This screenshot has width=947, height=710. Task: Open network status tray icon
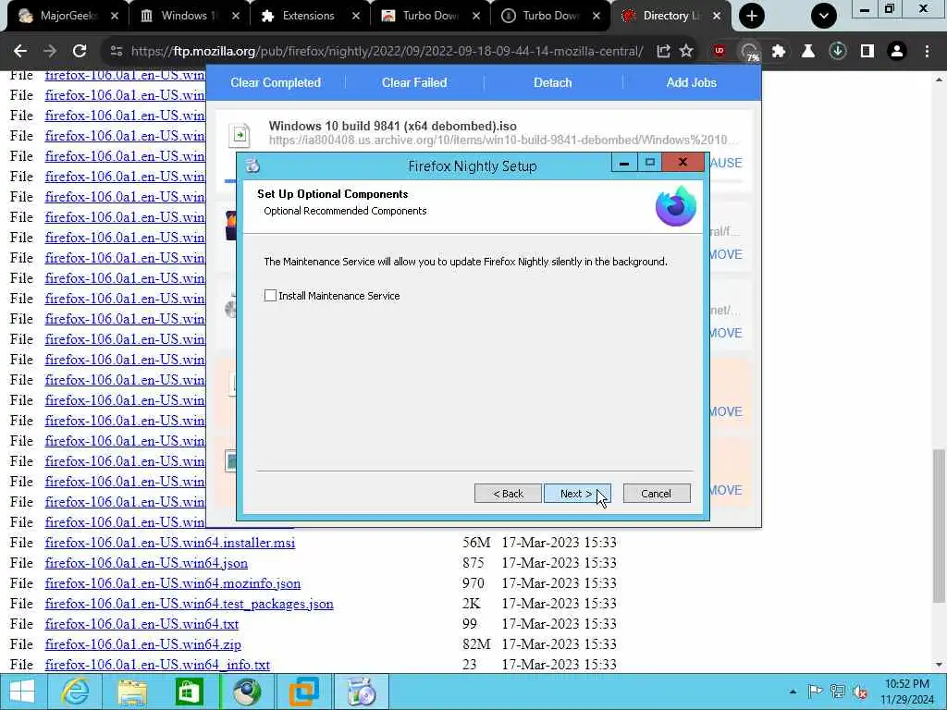pos(838,692)
